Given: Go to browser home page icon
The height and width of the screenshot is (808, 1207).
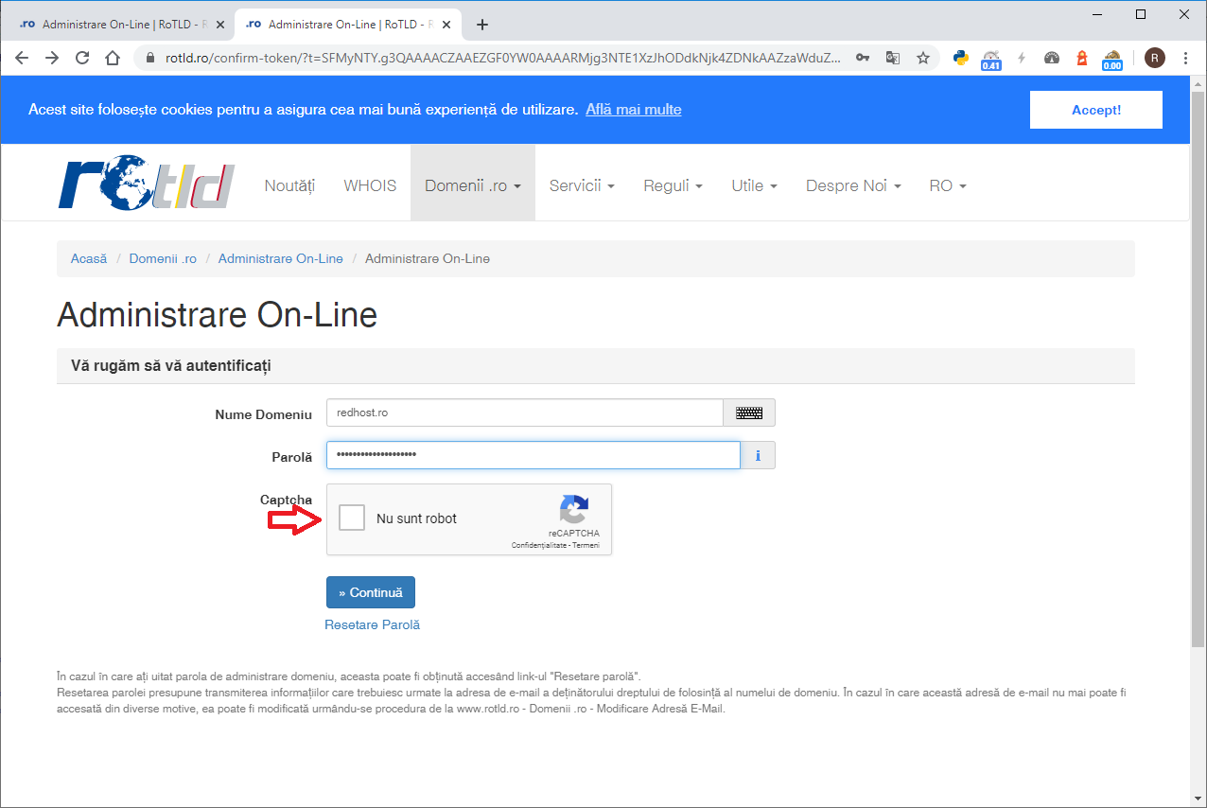Looking at the screenshot, I should click(x=113, y=58).
